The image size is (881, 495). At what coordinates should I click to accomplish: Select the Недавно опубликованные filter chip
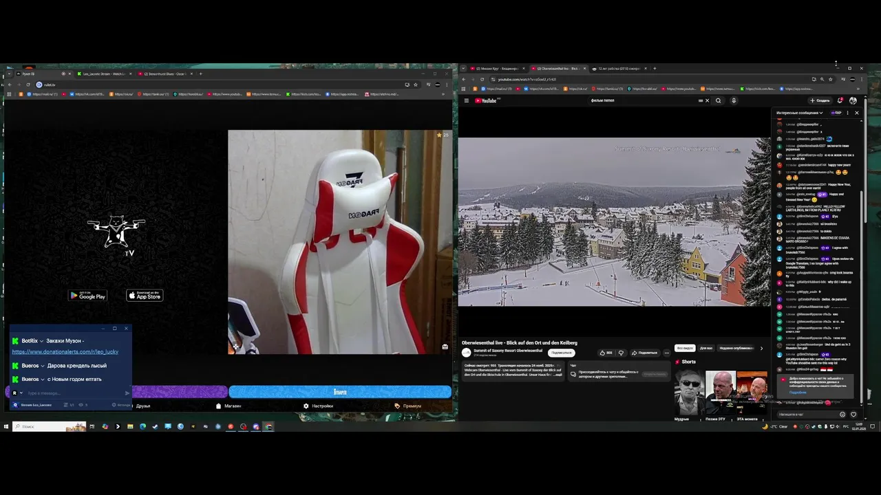pyautogui.click(x=736, y=348)
